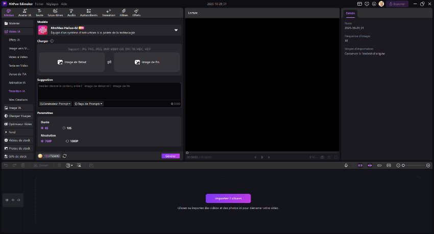Click the Générer button
The height and width of the screenshot is (234, 434).
pyautogui.click(x=171, y=156)
